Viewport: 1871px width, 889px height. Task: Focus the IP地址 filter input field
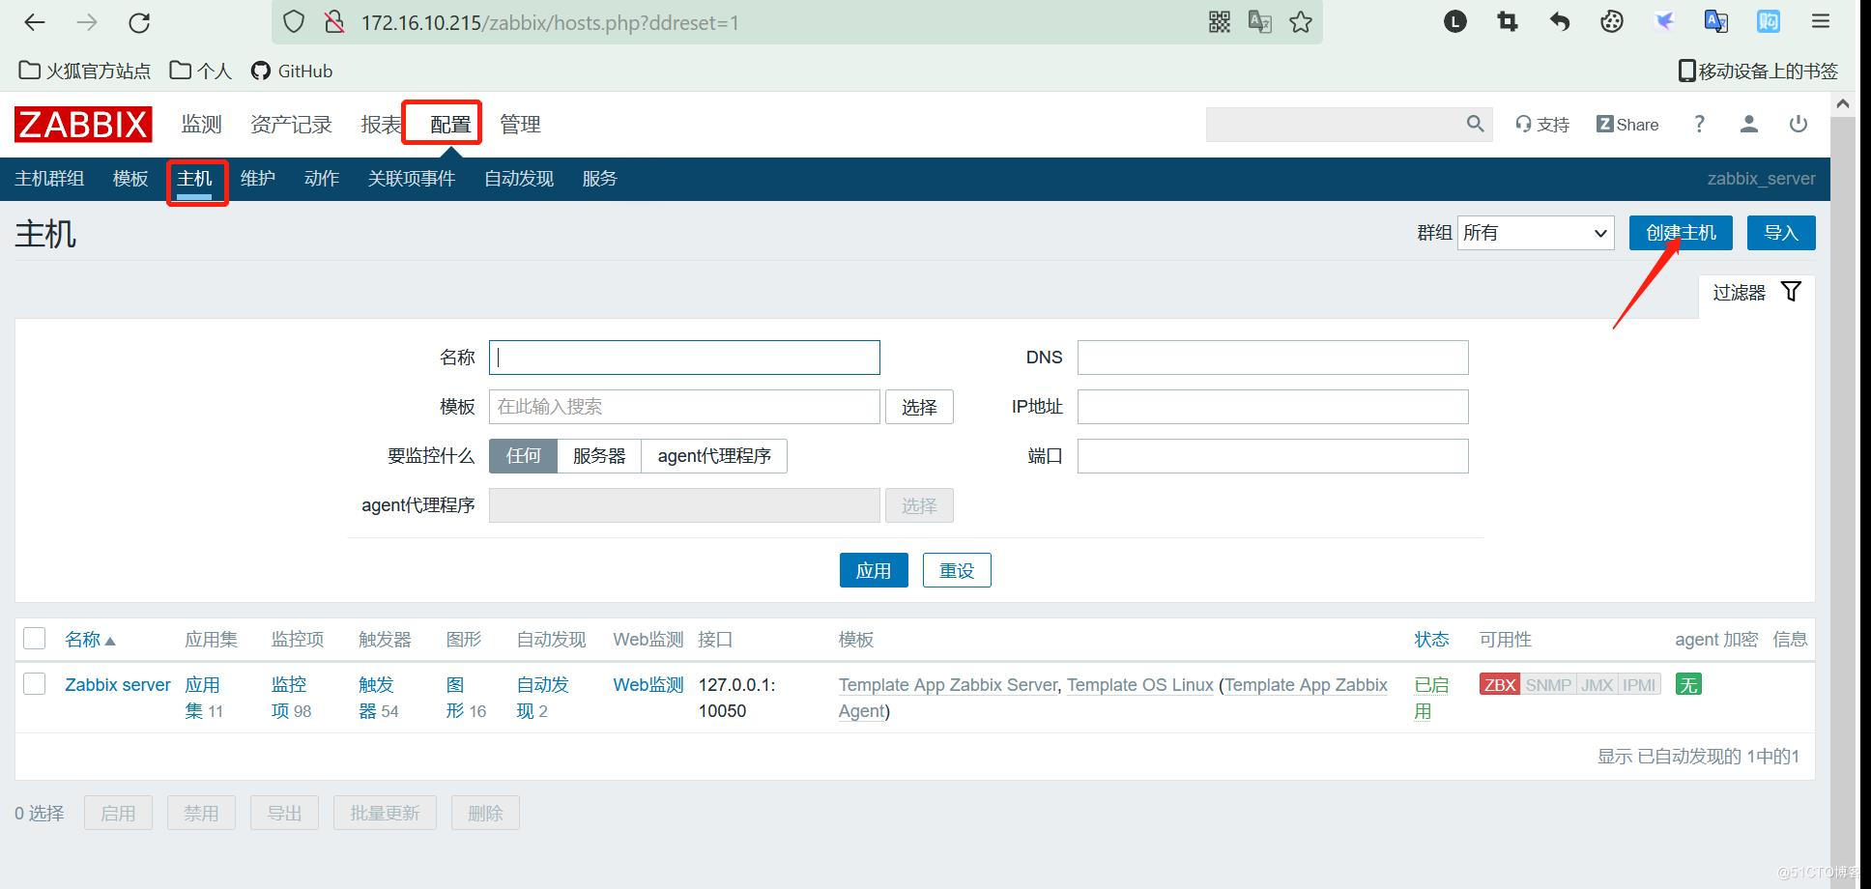tap(1273, 407)
